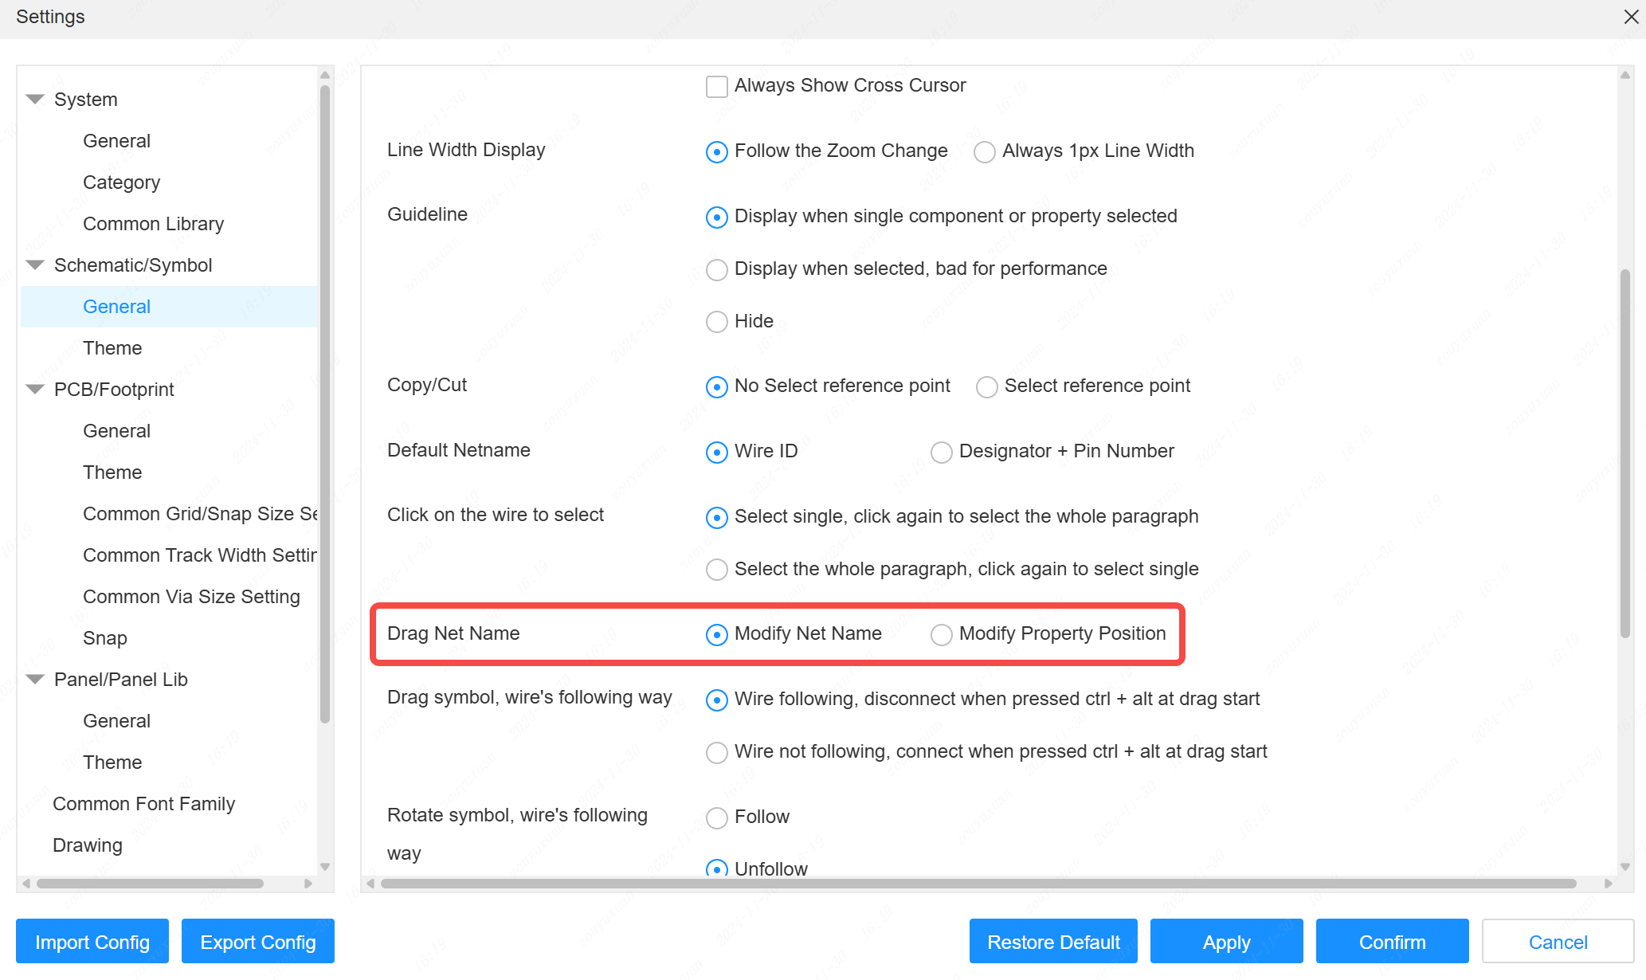The image size is (1646, 980).
Task: Close the Settings dialog with X
Action: point(1631,17)
